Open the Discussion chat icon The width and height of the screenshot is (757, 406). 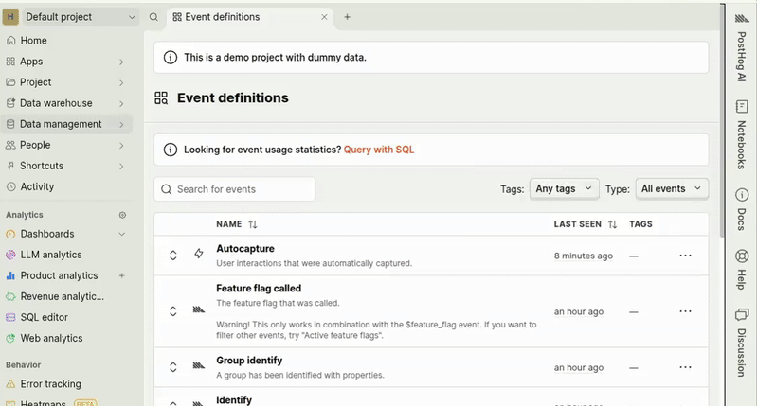(x=742, y=315)
